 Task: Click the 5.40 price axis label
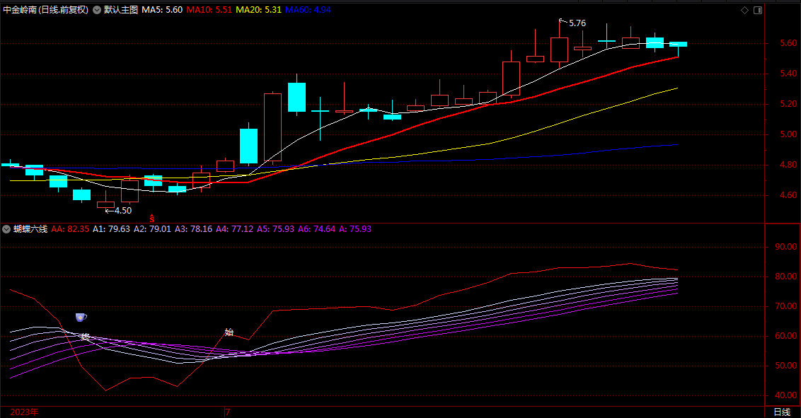788,74
